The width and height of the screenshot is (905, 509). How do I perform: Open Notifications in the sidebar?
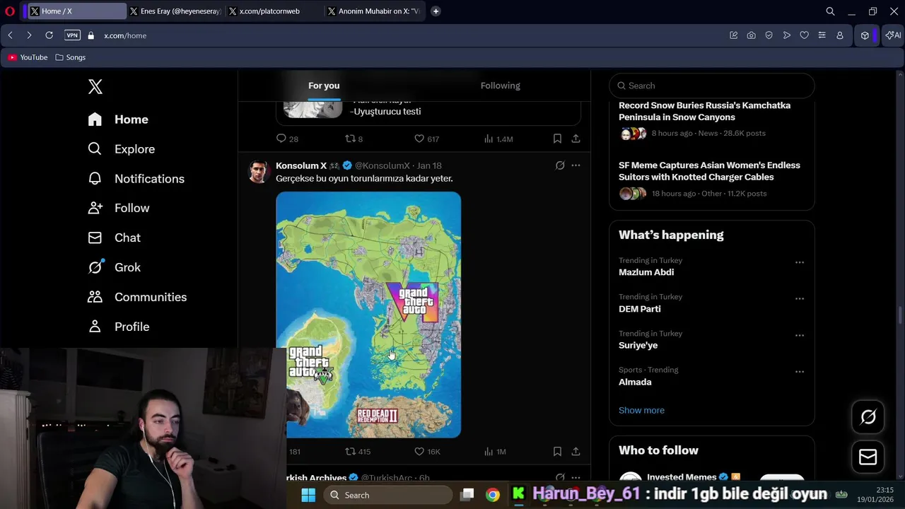click(136, 179)
